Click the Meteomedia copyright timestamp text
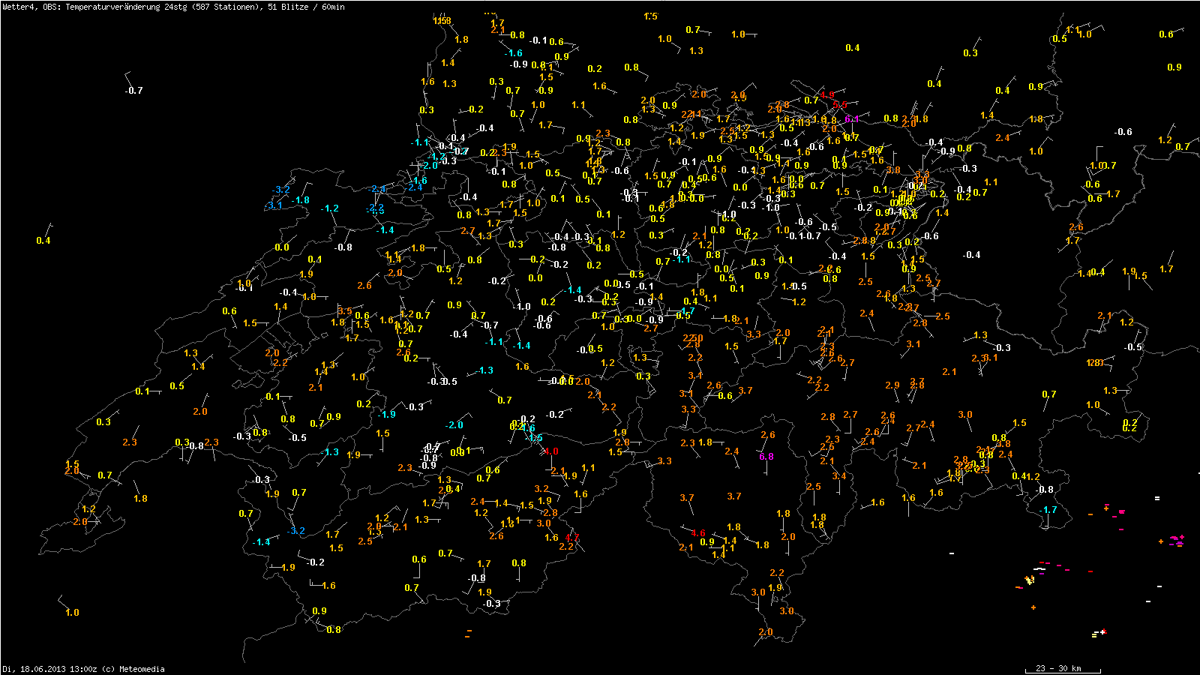The image size is (1200, 675). pyautogui.click(x=83, y=669)
